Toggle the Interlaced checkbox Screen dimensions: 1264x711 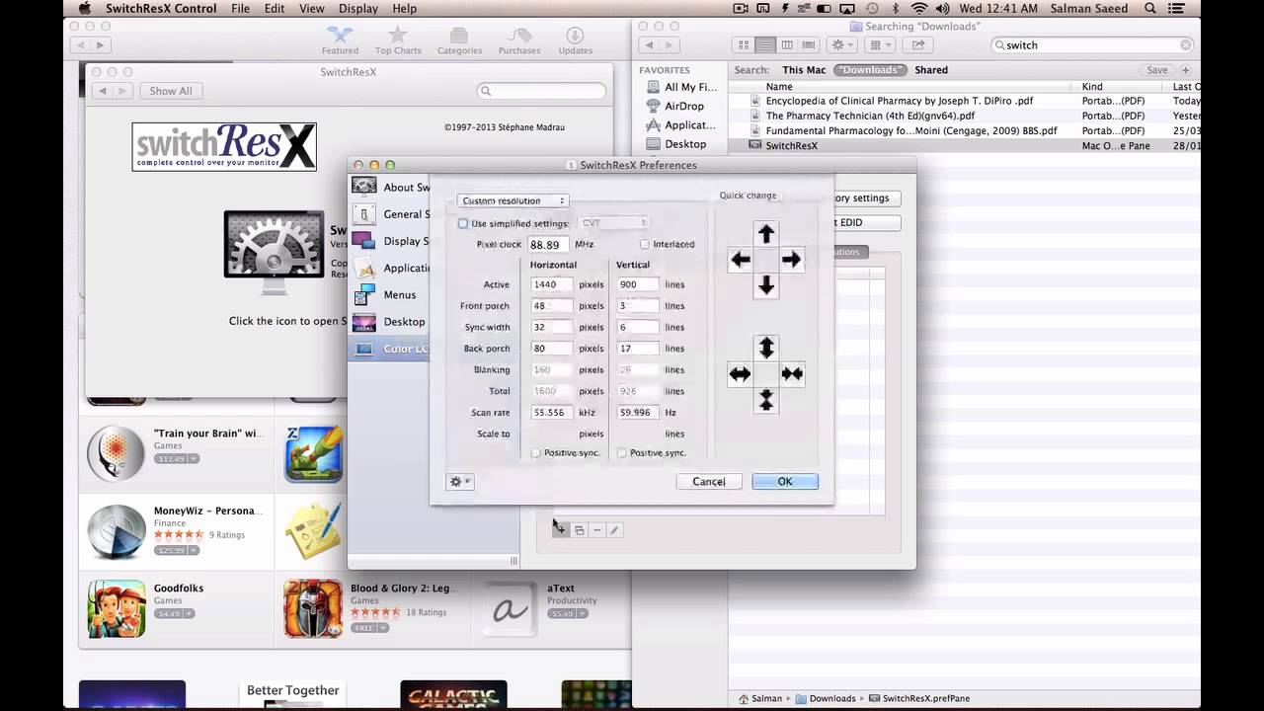pyautogui.click(x=645, y=244)
